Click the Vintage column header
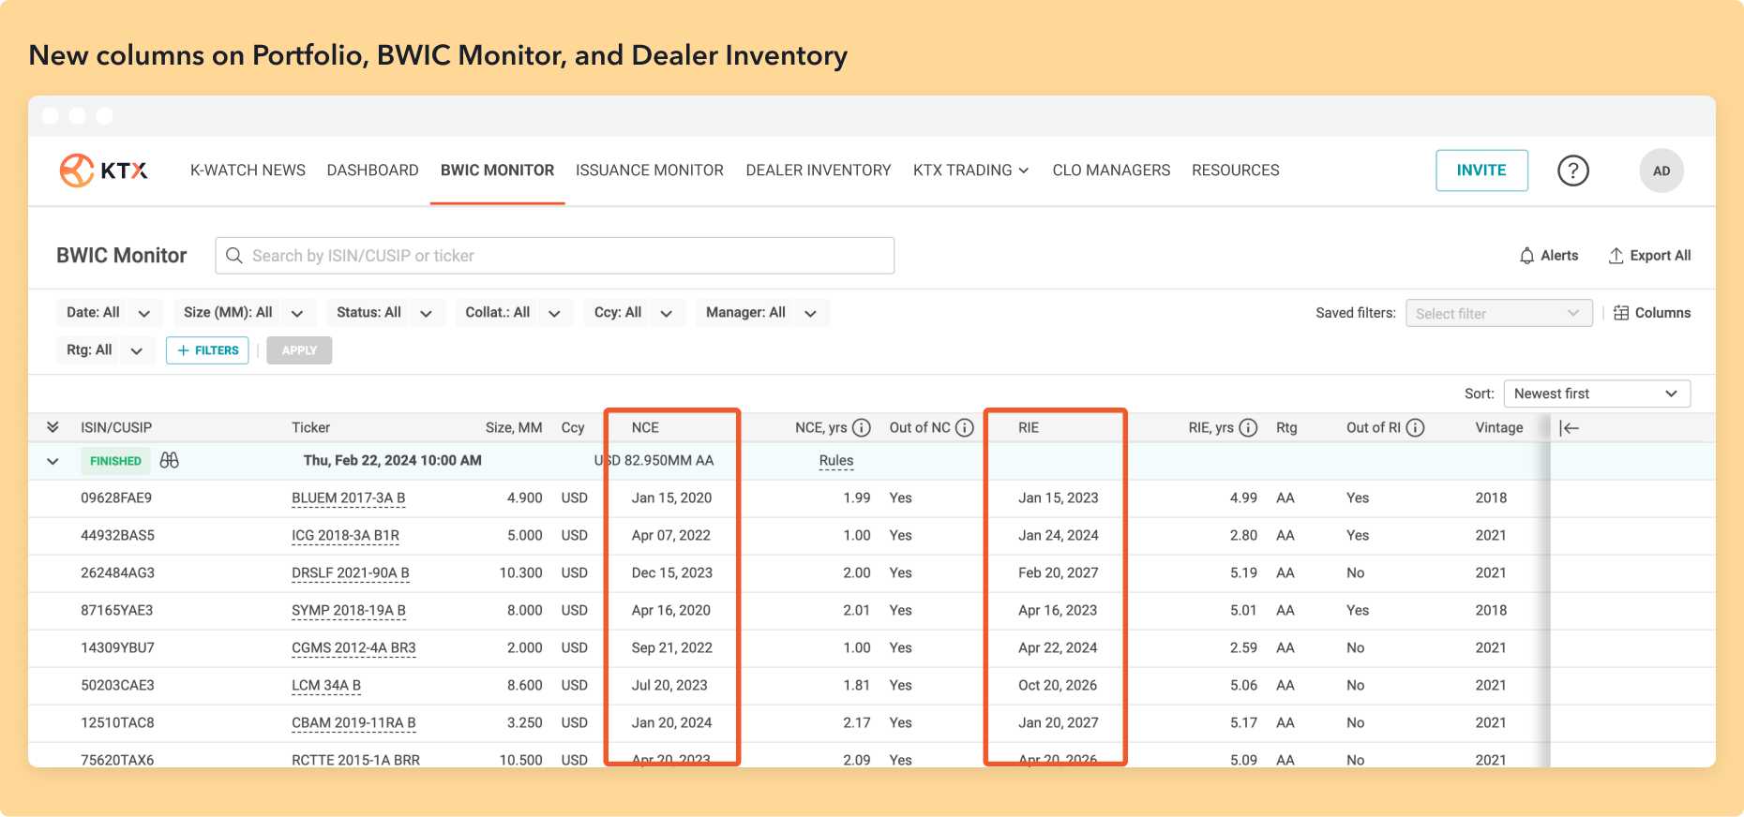This screenshot has width=1744, height=817. coord(1499,427)
